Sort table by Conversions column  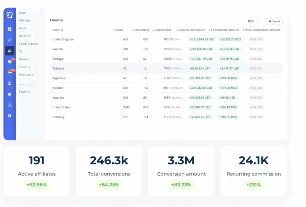[x=163, y=30]
